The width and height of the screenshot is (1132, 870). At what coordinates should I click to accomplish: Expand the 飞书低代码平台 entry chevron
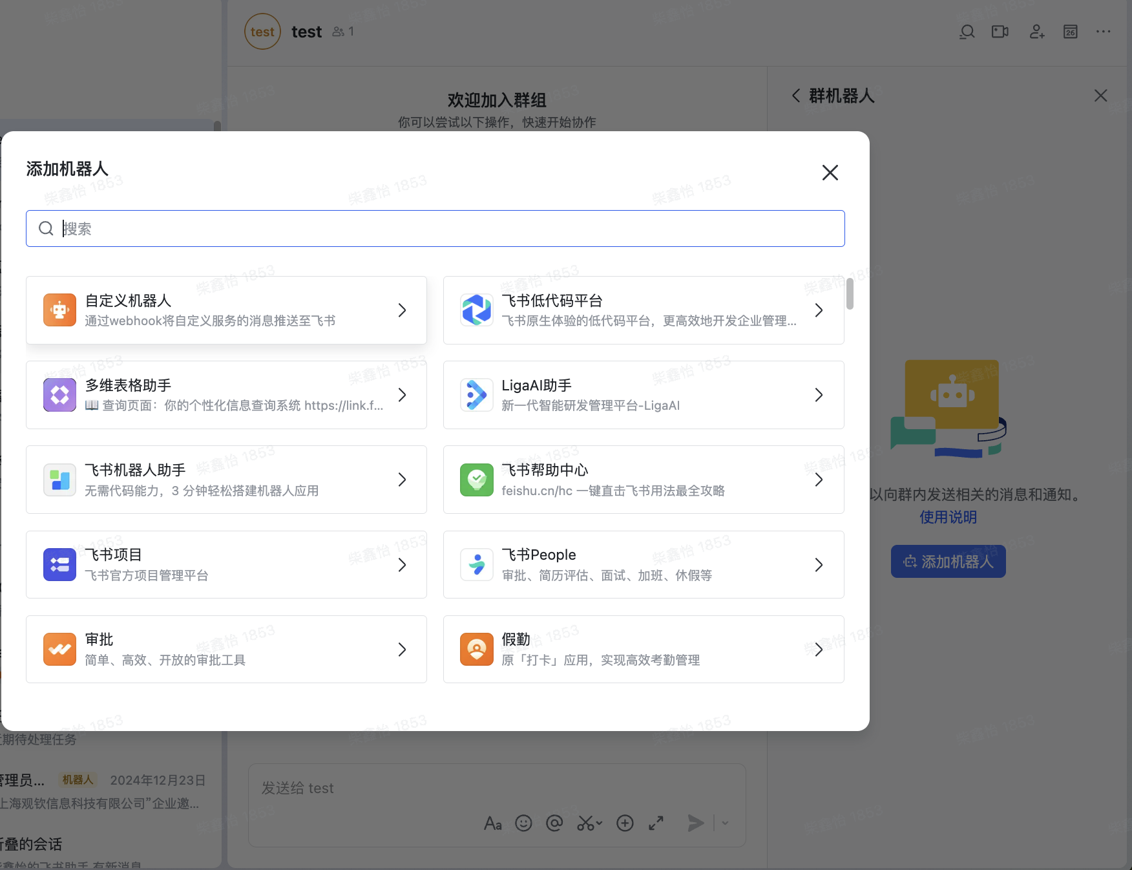(819, 310)
